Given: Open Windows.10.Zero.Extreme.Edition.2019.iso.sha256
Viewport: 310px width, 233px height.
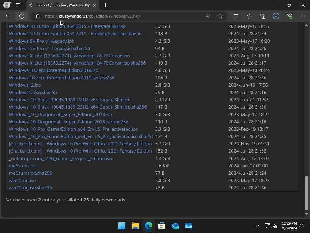Looking at the screenshot, I should 62,78.
